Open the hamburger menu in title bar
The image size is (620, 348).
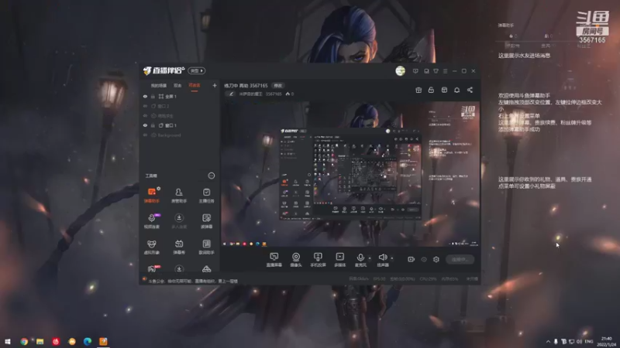tap(445, 71)
